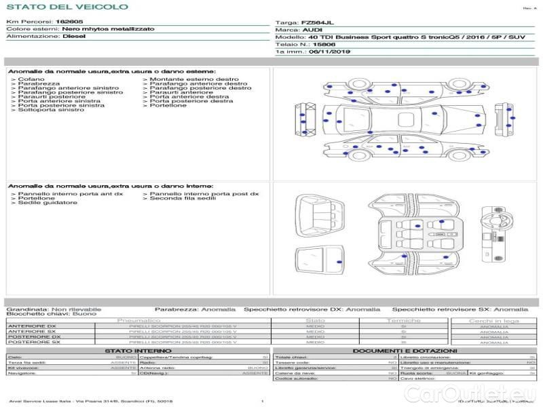Click 'Parabrezza: Anomalia' status line
The width and height of the screenshot is (543, 407).
pyautogui.click(x=195, y=309)
